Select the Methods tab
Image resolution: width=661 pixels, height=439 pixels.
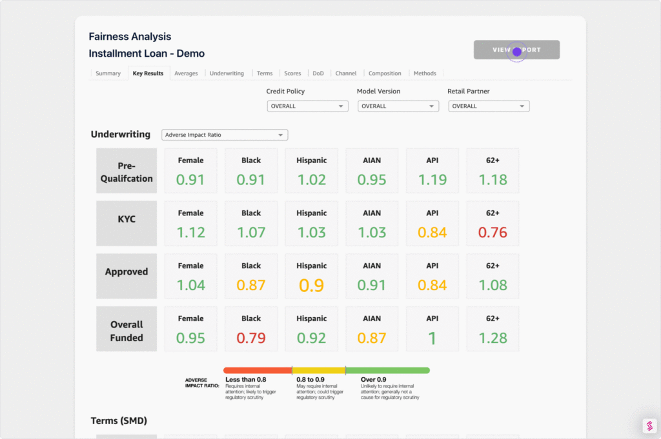coord(425,73)
